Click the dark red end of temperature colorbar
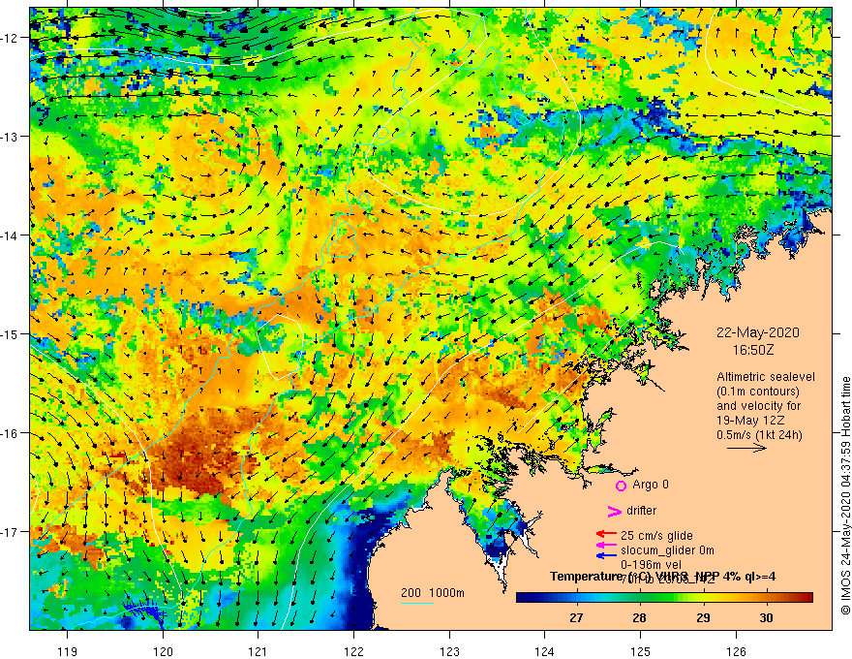 pos(806,598)
